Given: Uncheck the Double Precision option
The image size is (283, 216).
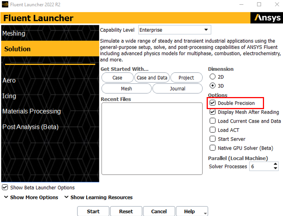Looking at the screenshot, I should [x=213, y=103].
